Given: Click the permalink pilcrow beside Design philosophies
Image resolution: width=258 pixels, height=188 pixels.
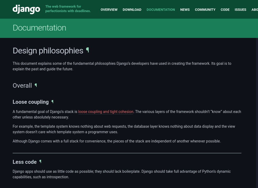Looking at the screenshot, I should 87,50.
